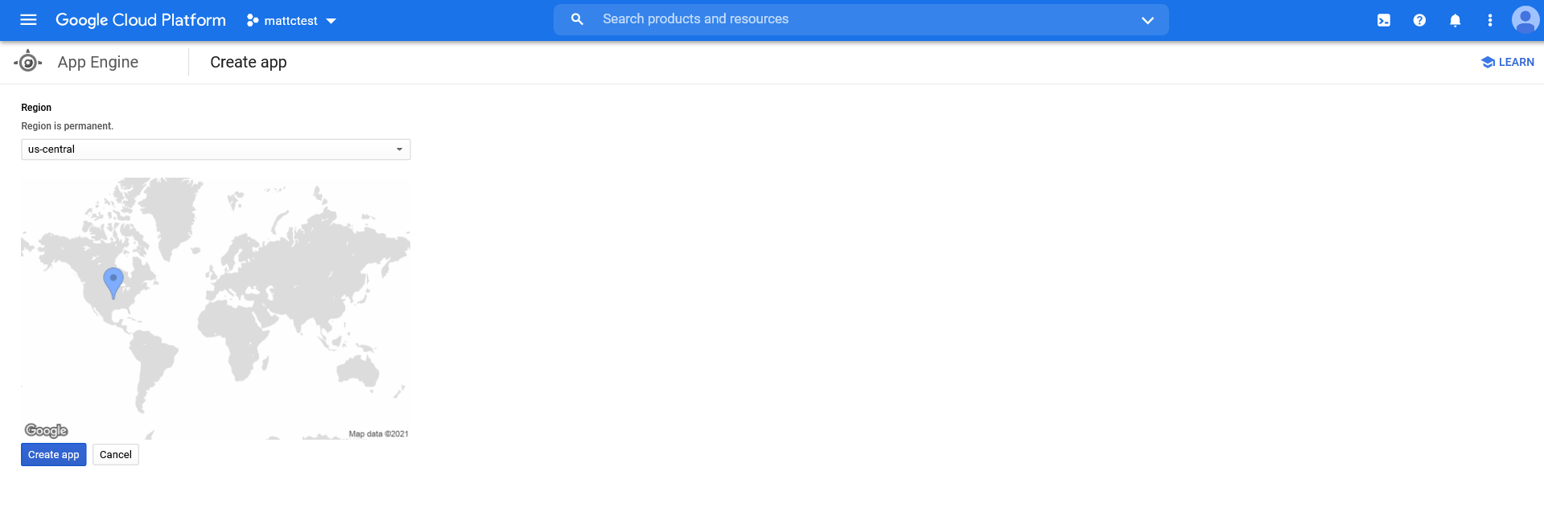Click Australia on the region map
Screen dimensions: 1544x512
(357, 371)
